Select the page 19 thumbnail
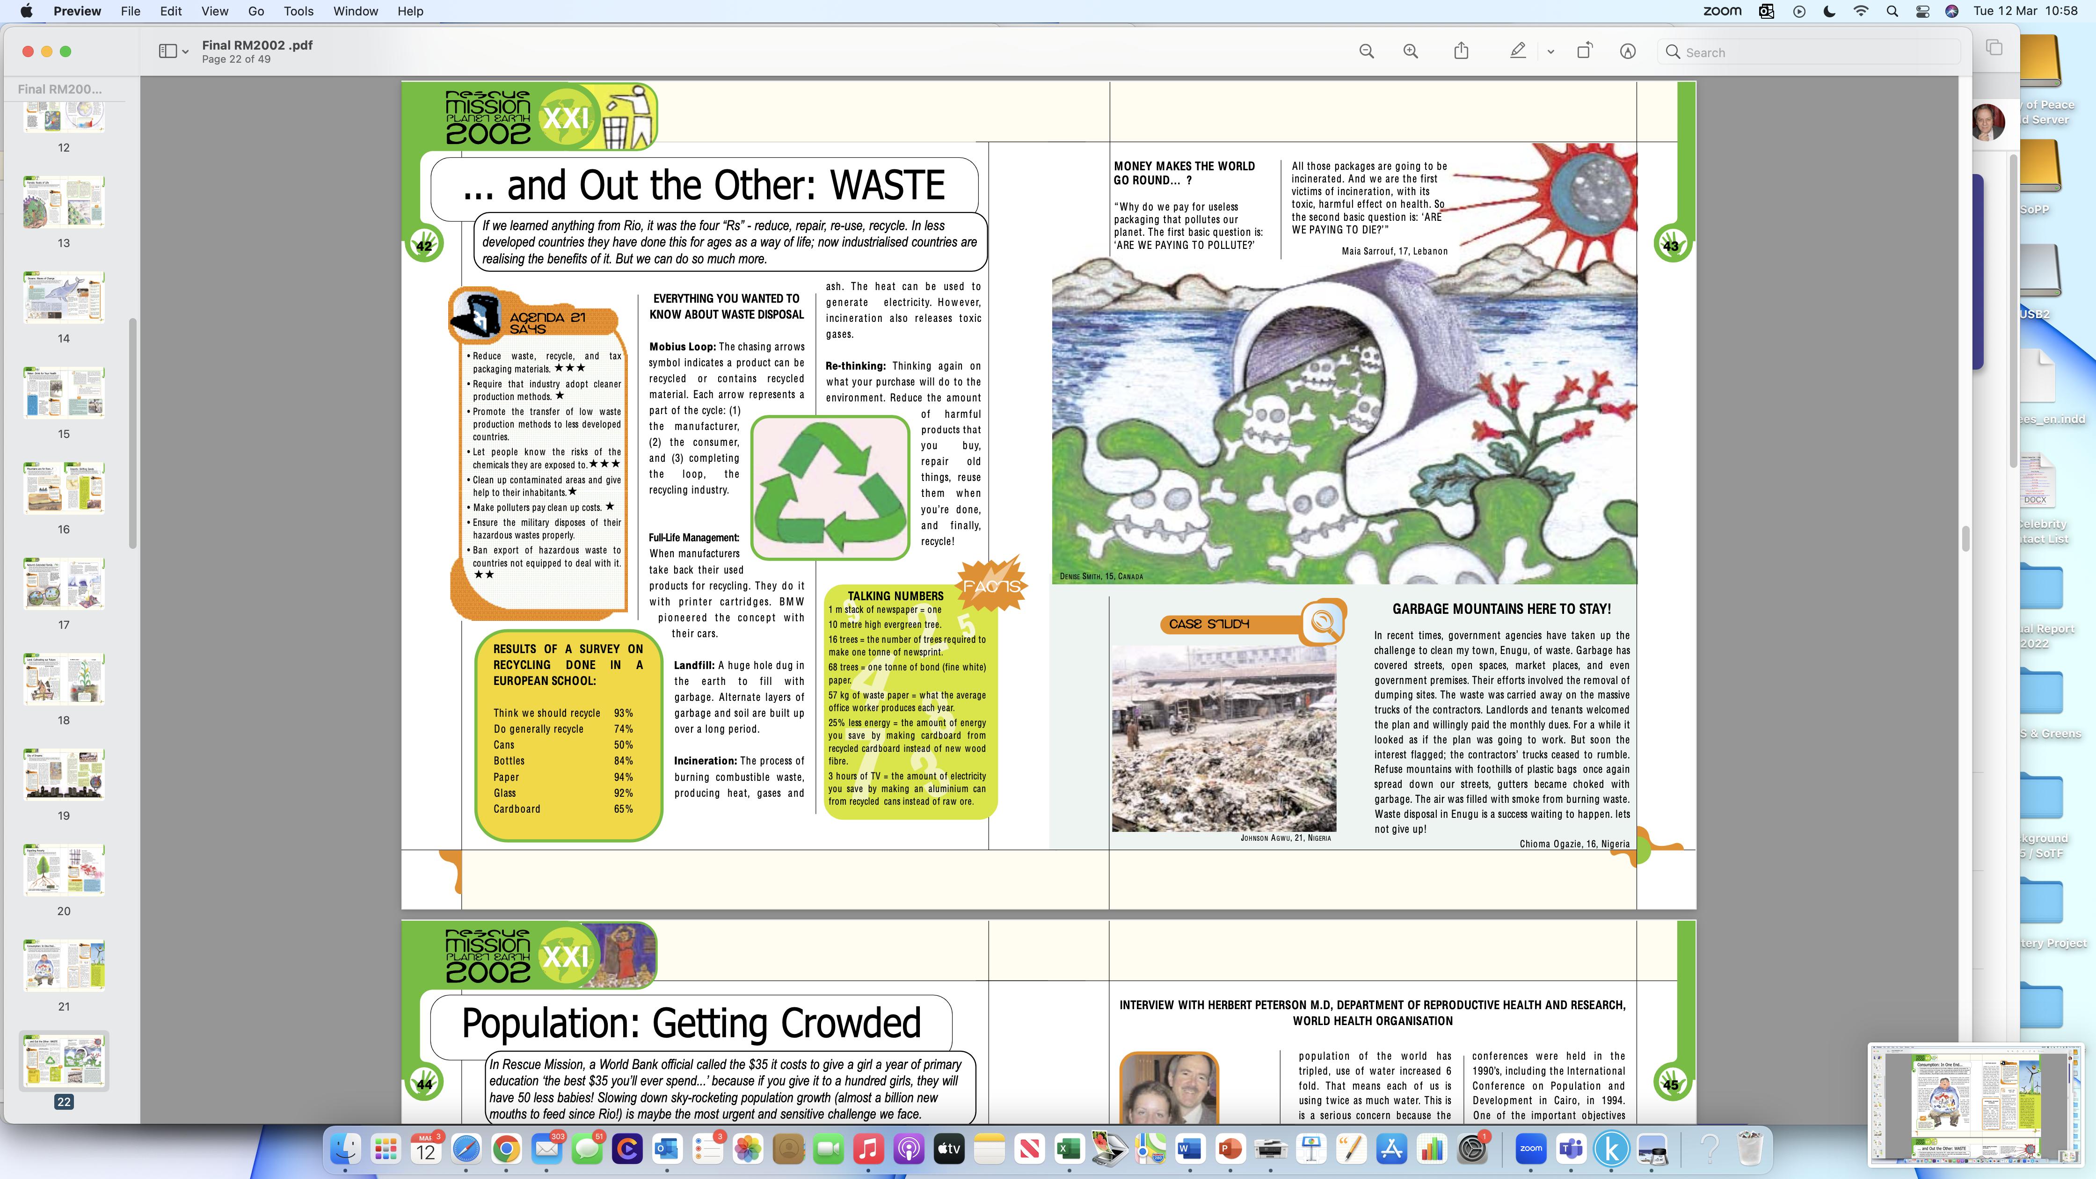 point(64,775)
